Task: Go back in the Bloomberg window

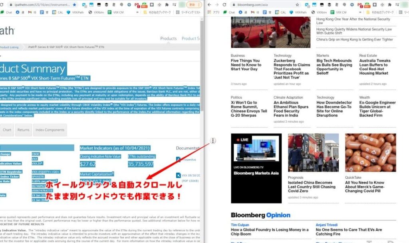Action: [x=209, y=5]
